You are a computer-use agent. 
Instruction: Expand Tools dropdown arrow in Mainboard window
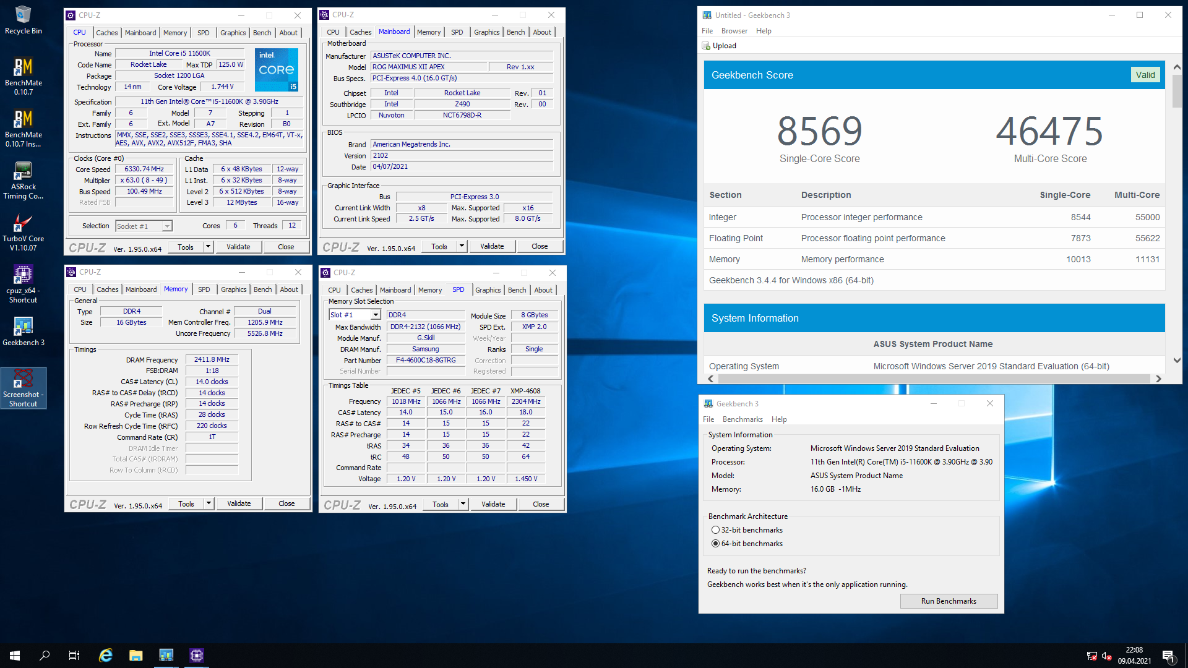click(462, 246)
